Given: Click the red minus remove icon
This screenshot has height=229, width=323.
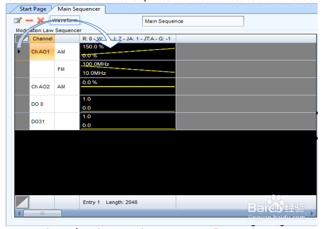Looking at the screenshot, I should pyautogui.click(x=29, y=20).
